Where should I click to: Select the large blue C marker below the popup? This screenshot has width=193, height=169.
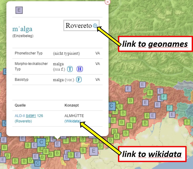point(41,142)
